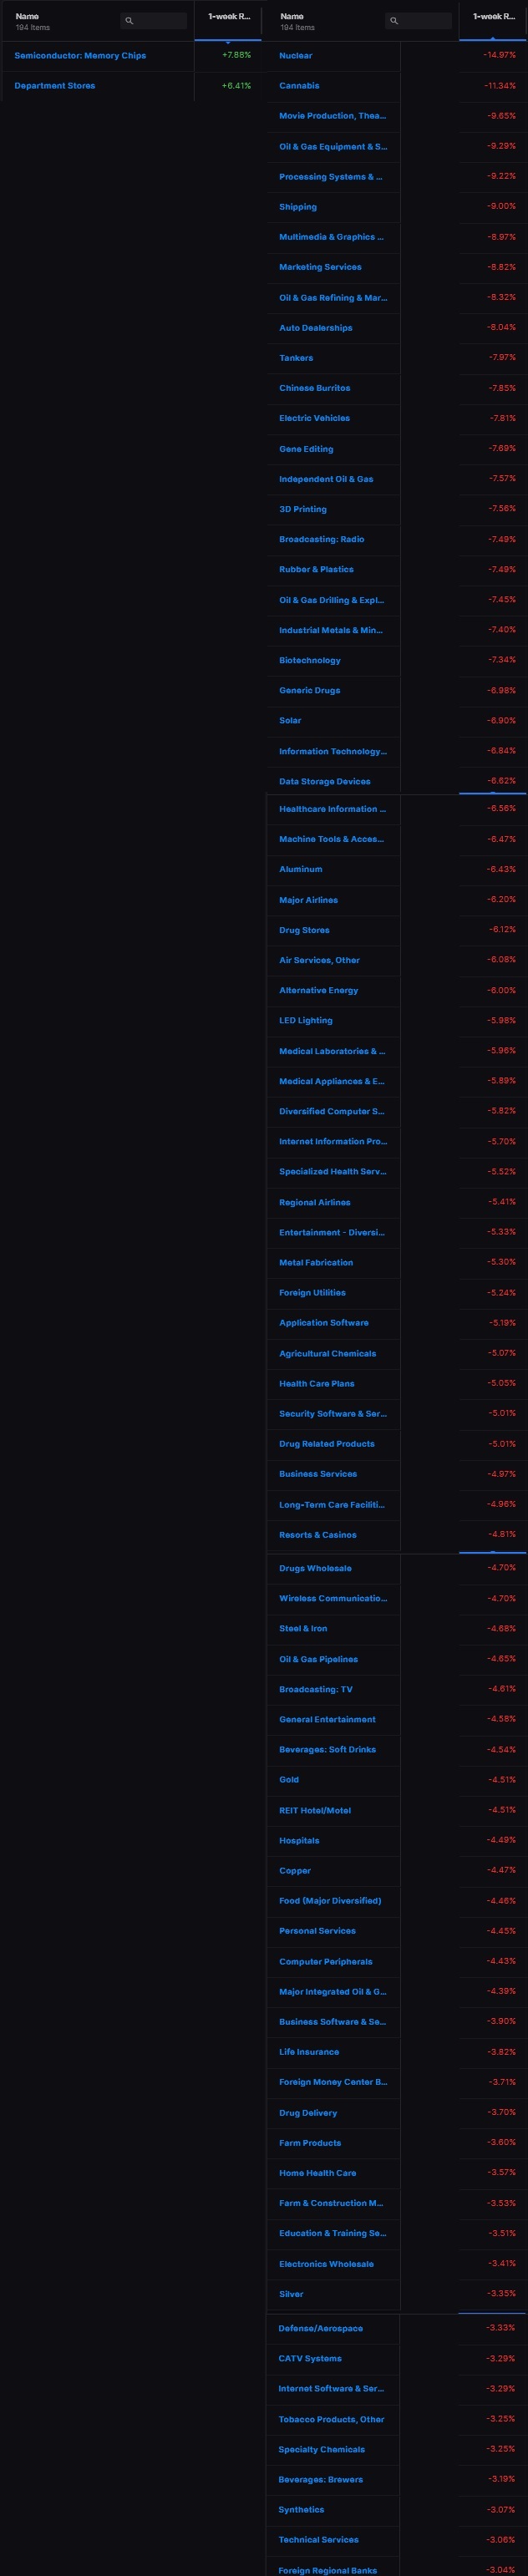Screen dimensions: 528x2576
Task: Open the Department Stores industry link
Action: (55, 86)
